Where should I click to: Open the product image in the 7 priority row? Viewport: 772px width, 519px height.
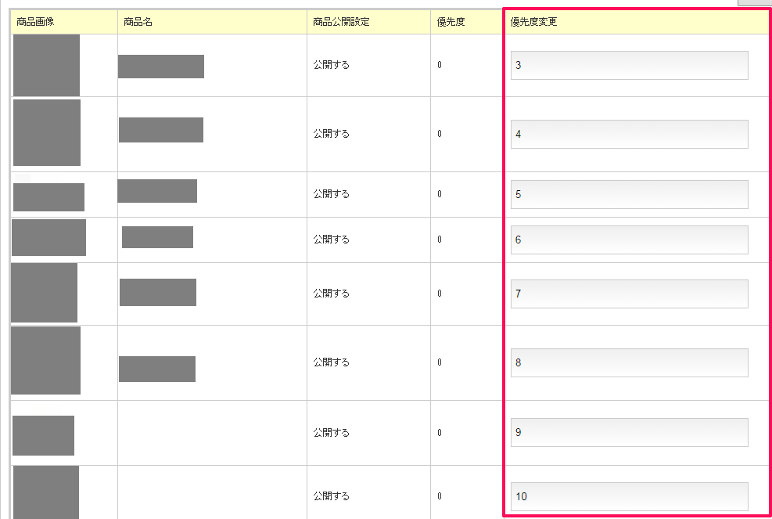pos(45,292)
